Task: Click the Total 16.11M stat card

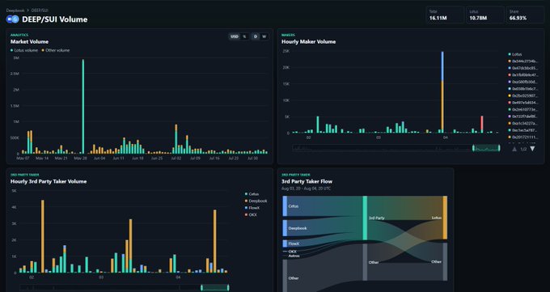Action: 445,15
